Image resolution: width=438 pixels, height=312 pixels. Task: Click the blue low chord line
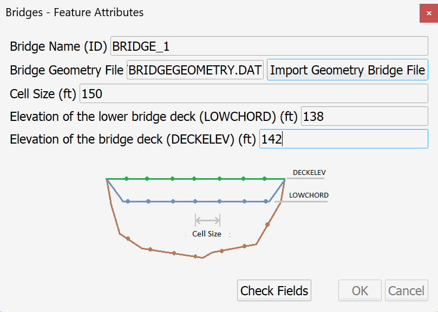(x=206, y=201)
